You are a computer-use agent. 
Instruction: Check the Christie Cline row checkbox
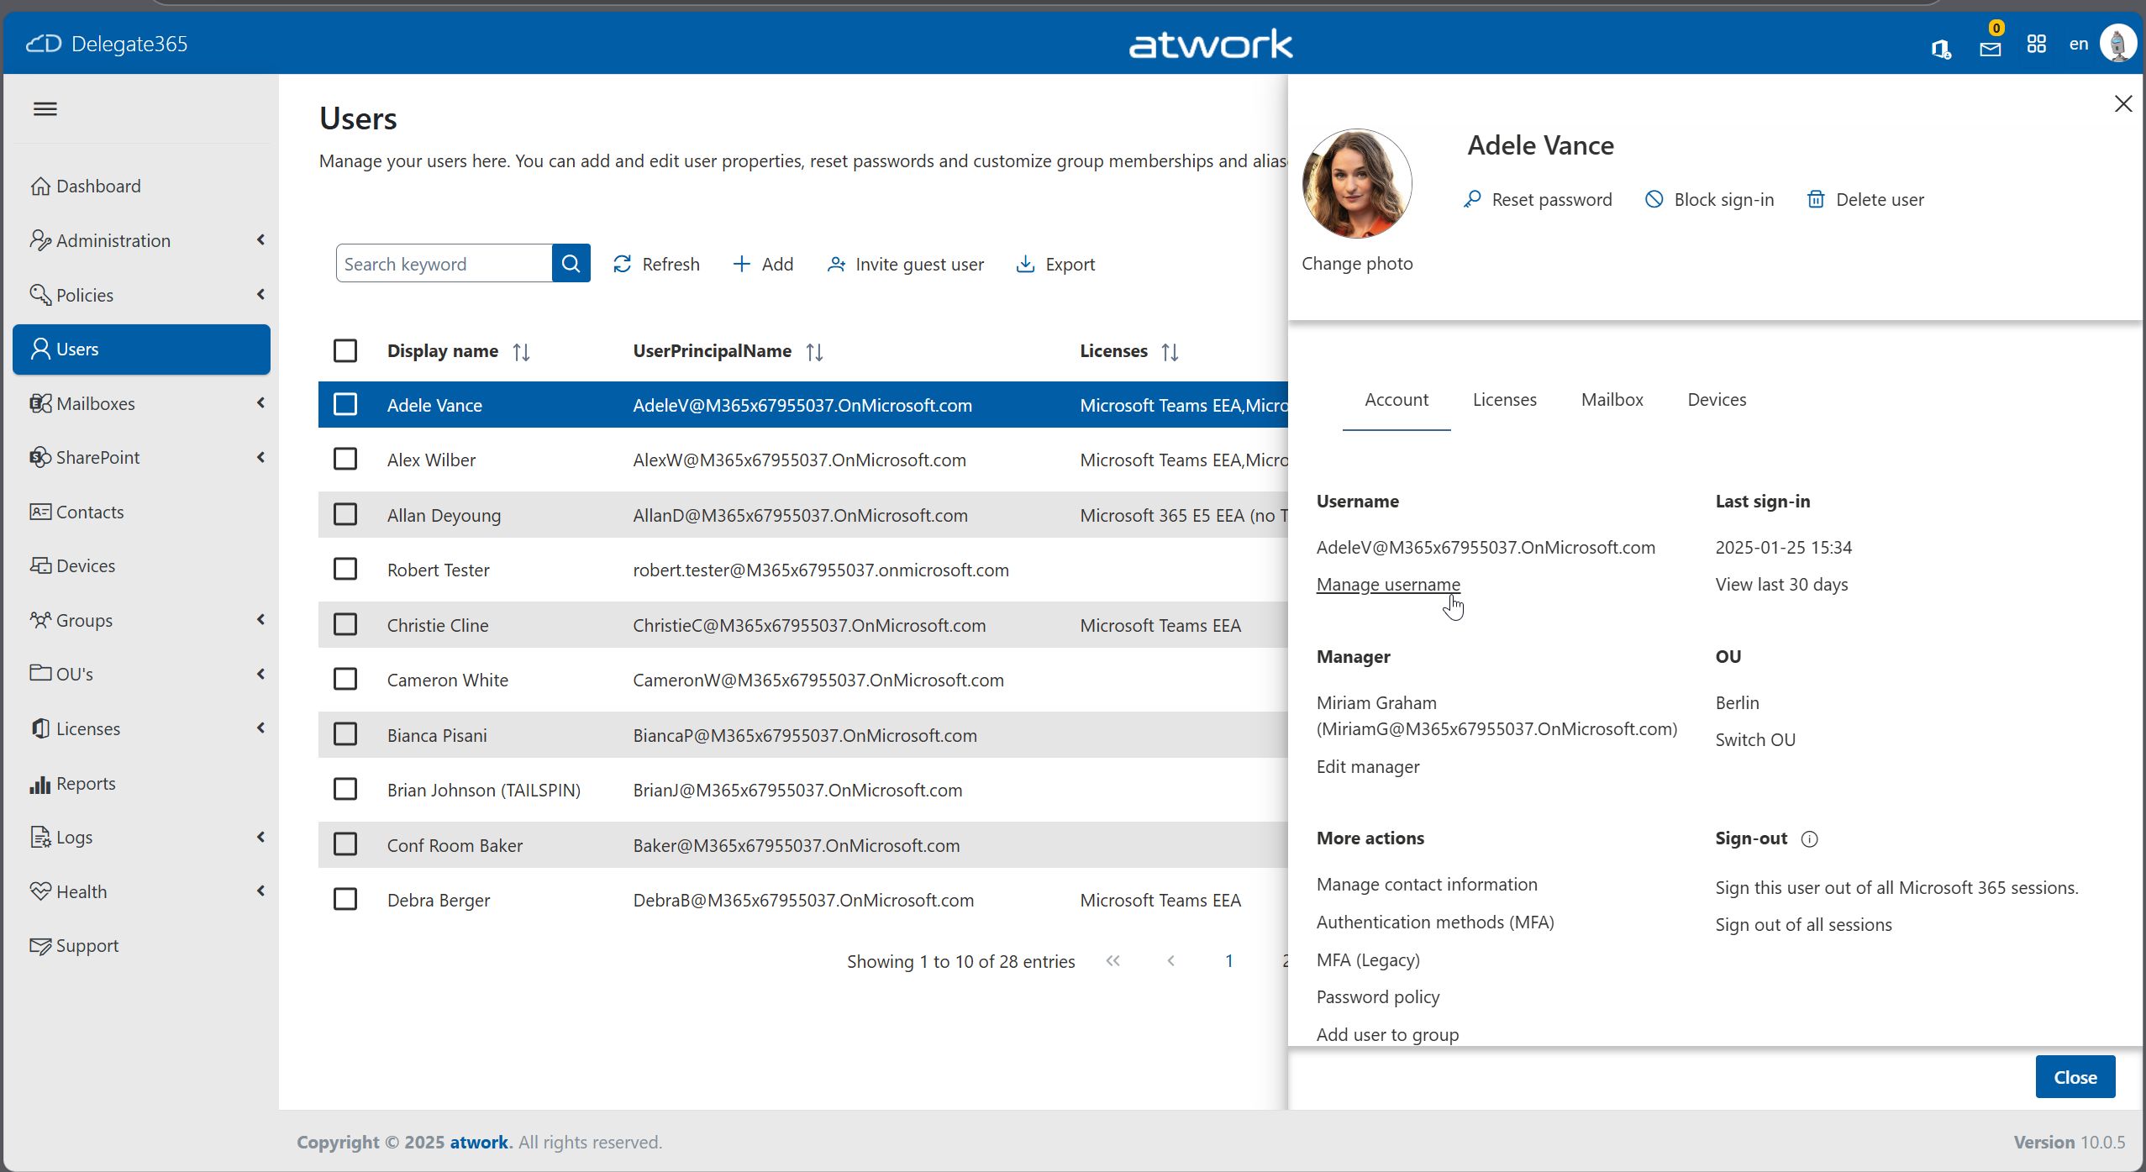pyautogui.click(x=345, y=624)
